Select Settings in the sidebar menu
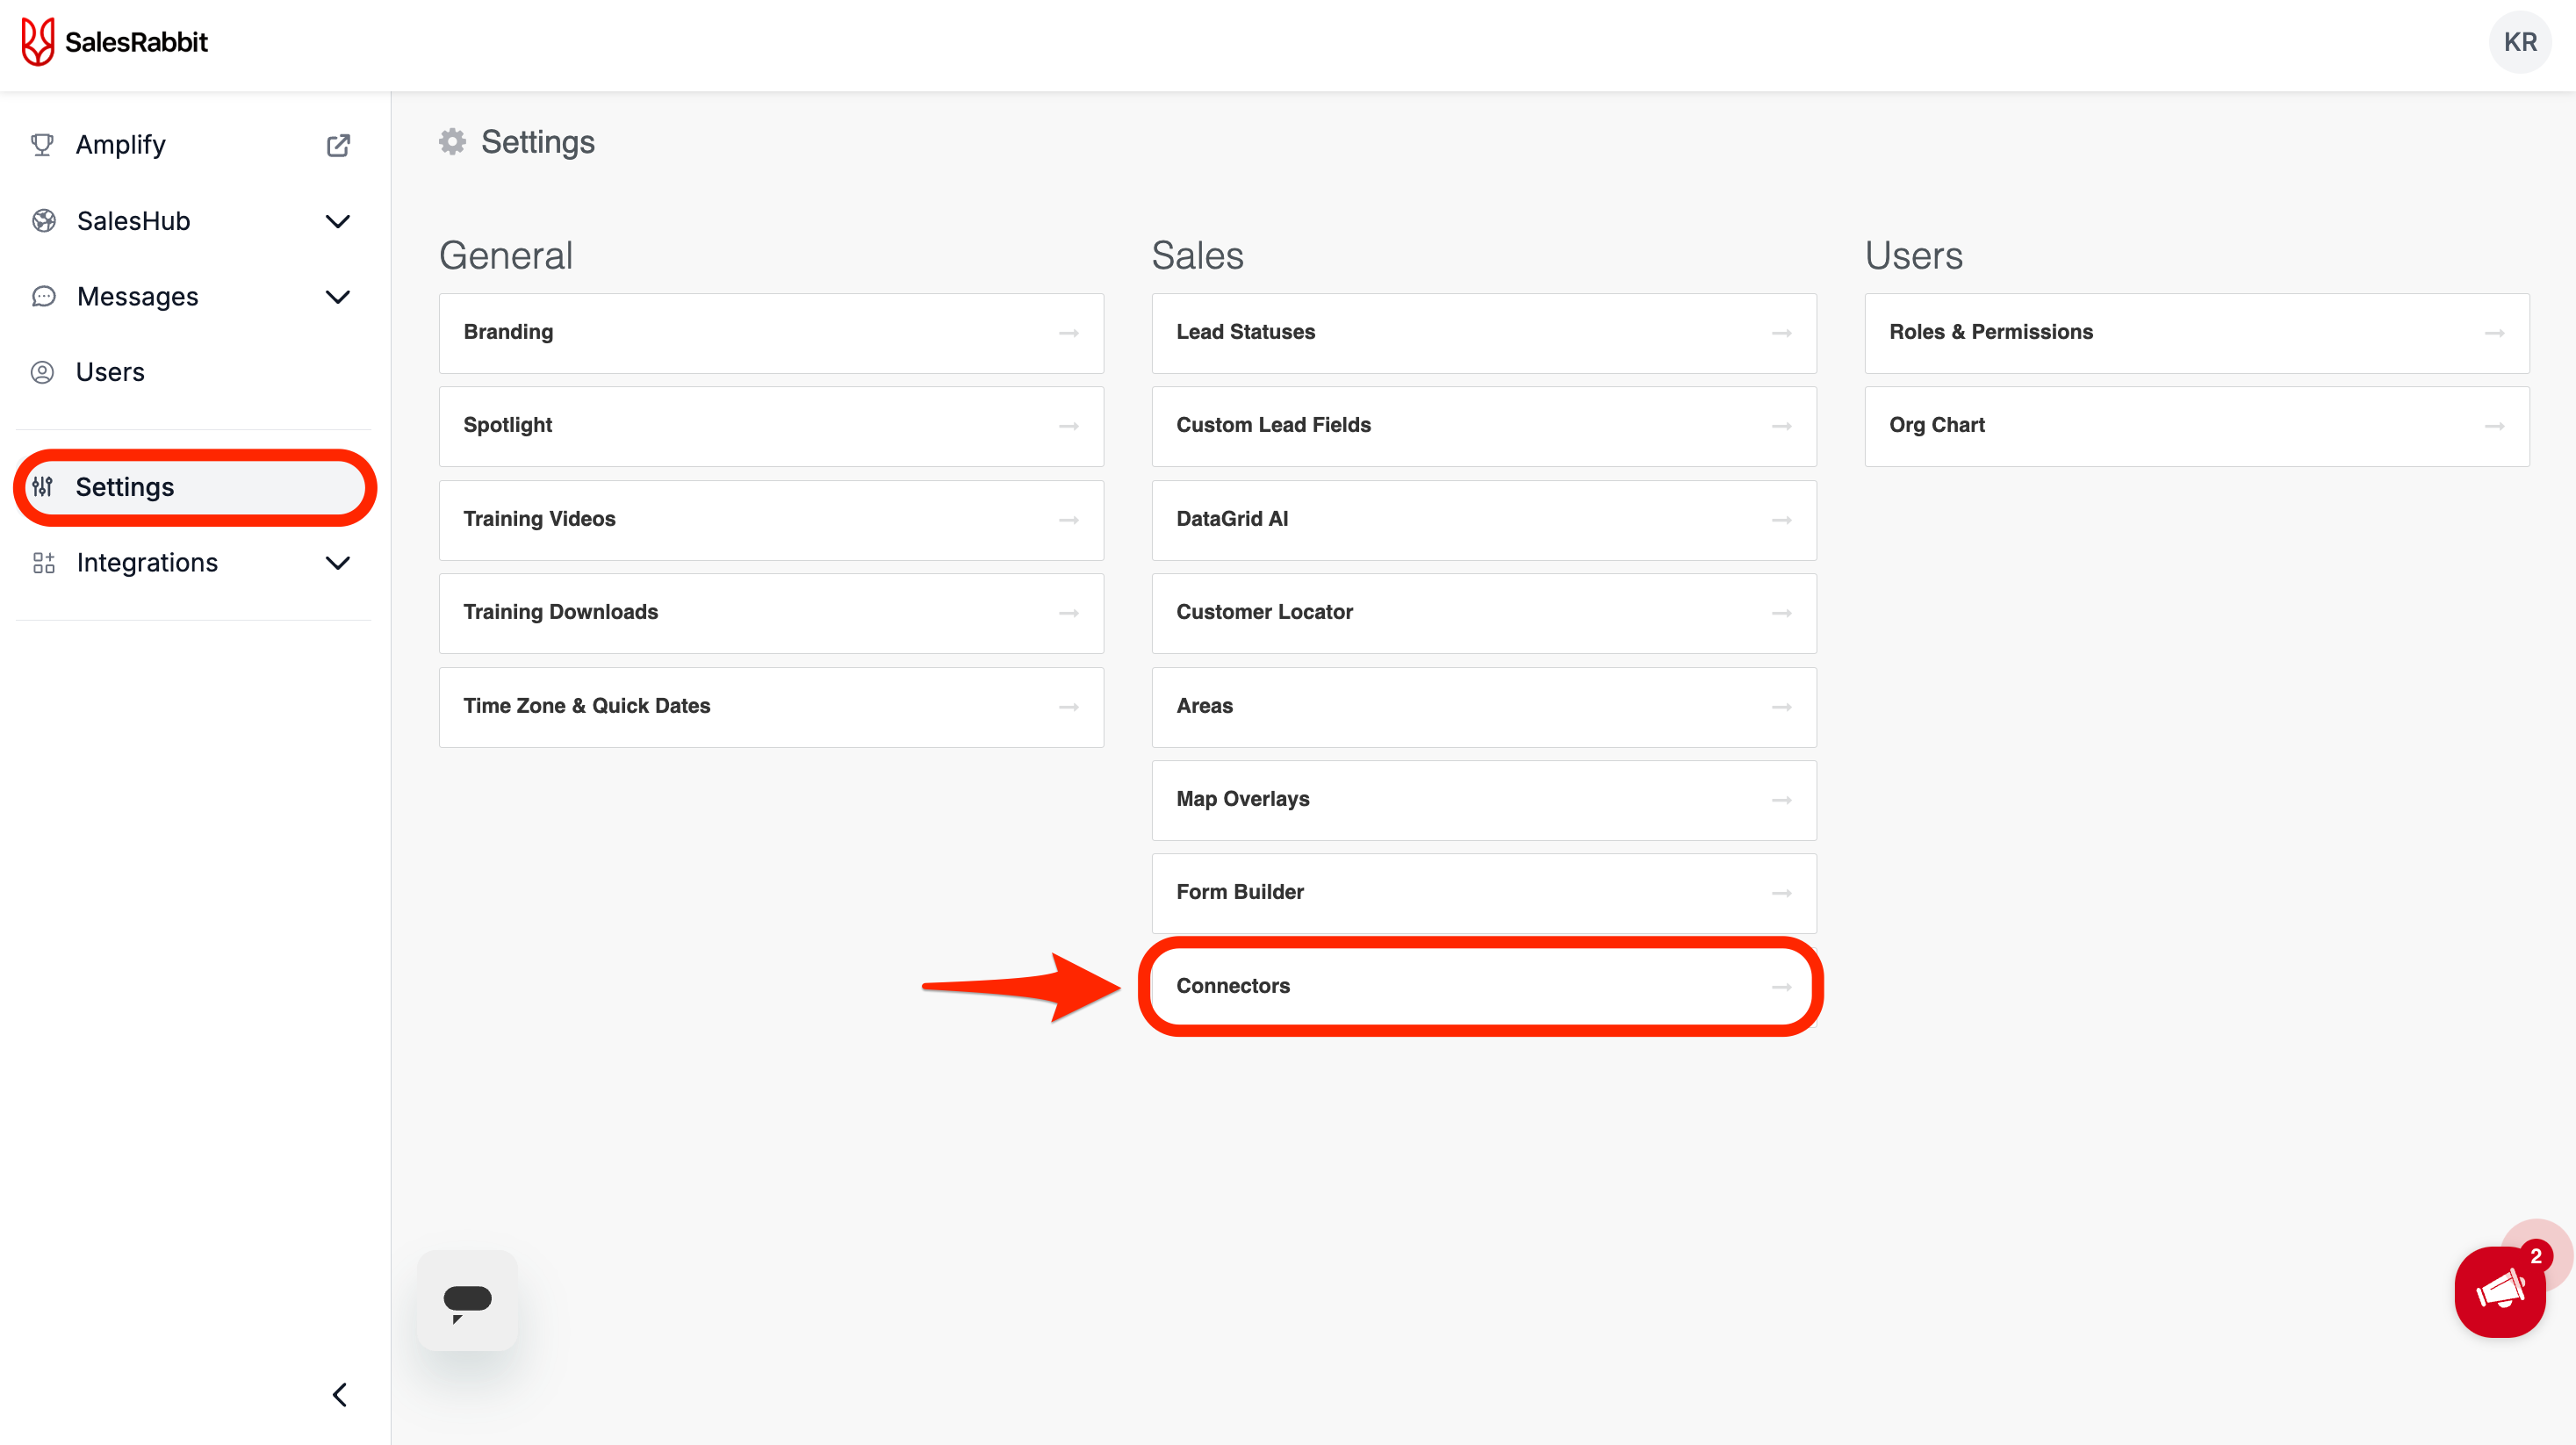 (x=125, y=487)
